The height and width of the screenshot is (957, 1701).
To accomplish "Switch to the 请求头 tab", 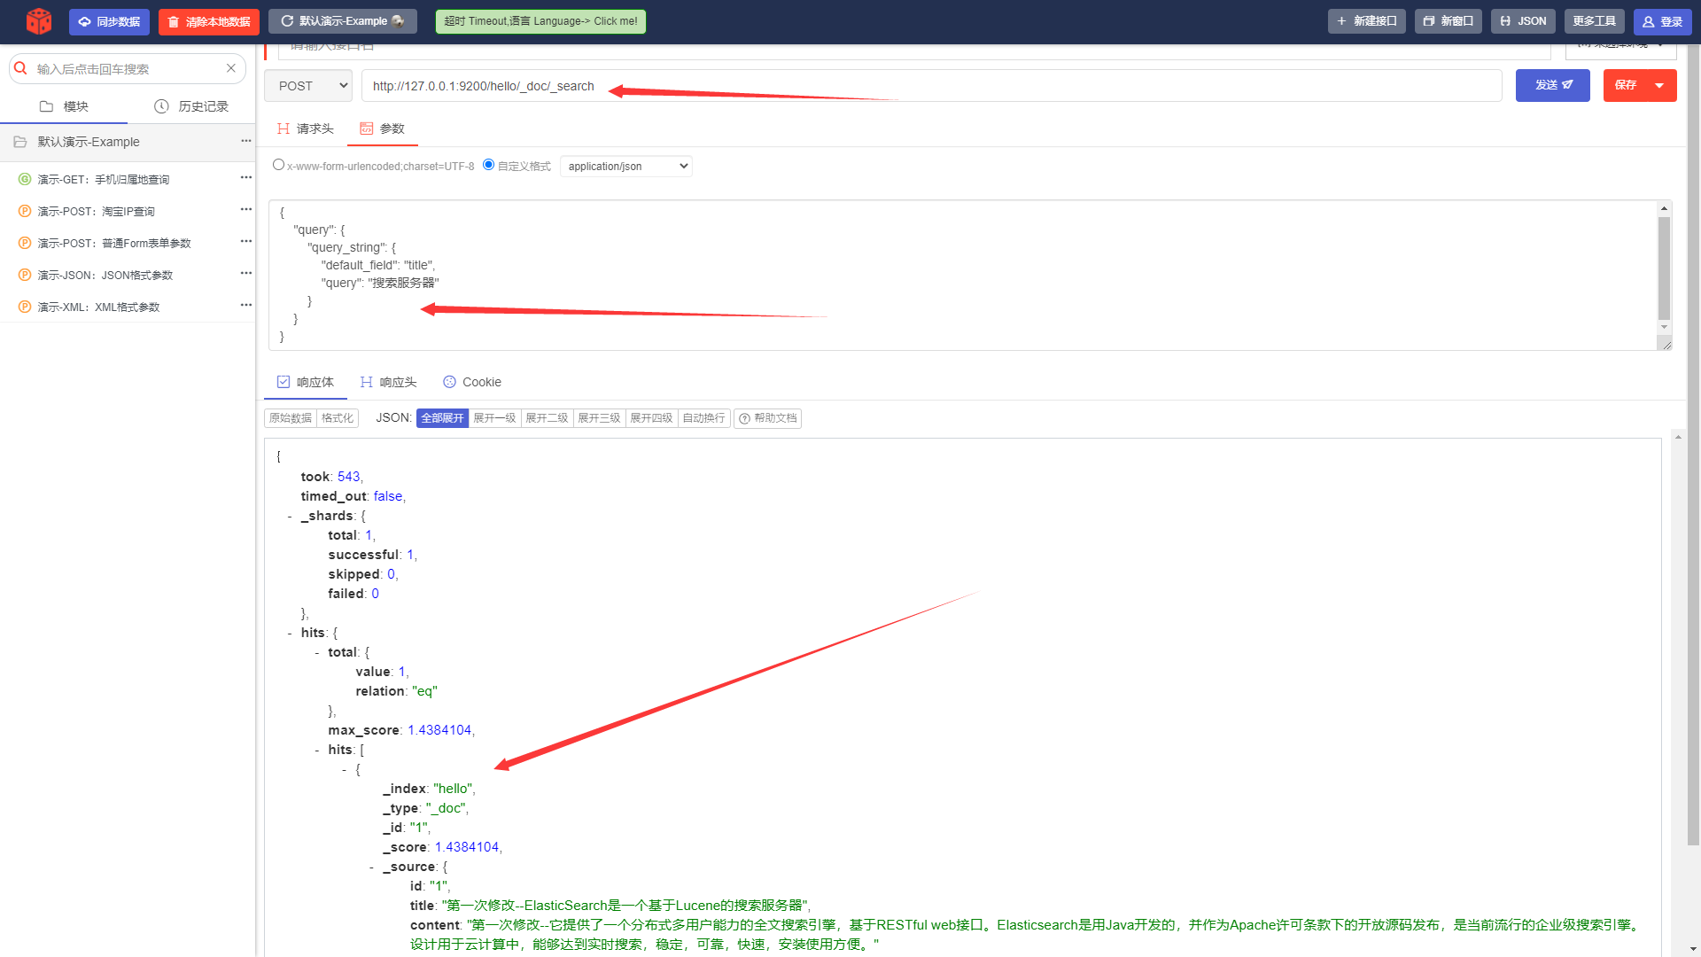I will coord(305,128).
